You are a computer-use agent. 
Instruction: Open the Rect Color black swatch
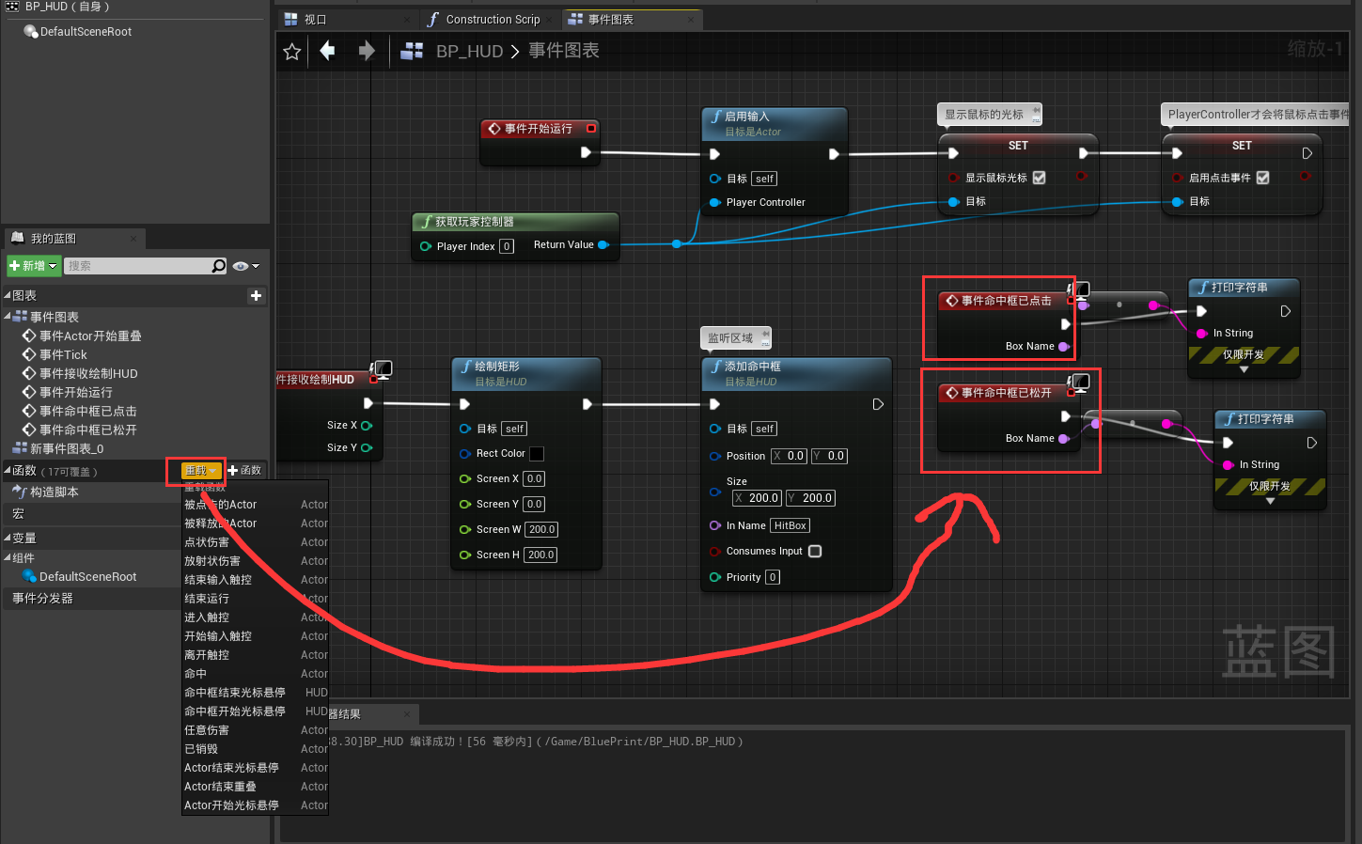[537, 454]
